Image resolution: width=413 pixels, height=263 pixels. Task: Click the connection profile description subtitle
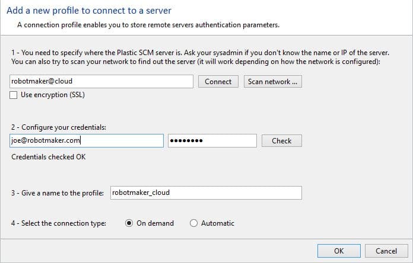tap(148, 25)
